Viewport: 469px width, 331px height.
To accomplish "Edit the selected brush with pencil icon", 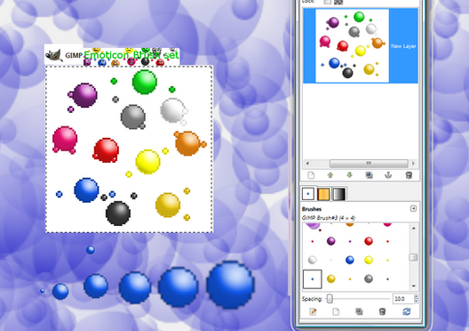I will pos(313,311).
